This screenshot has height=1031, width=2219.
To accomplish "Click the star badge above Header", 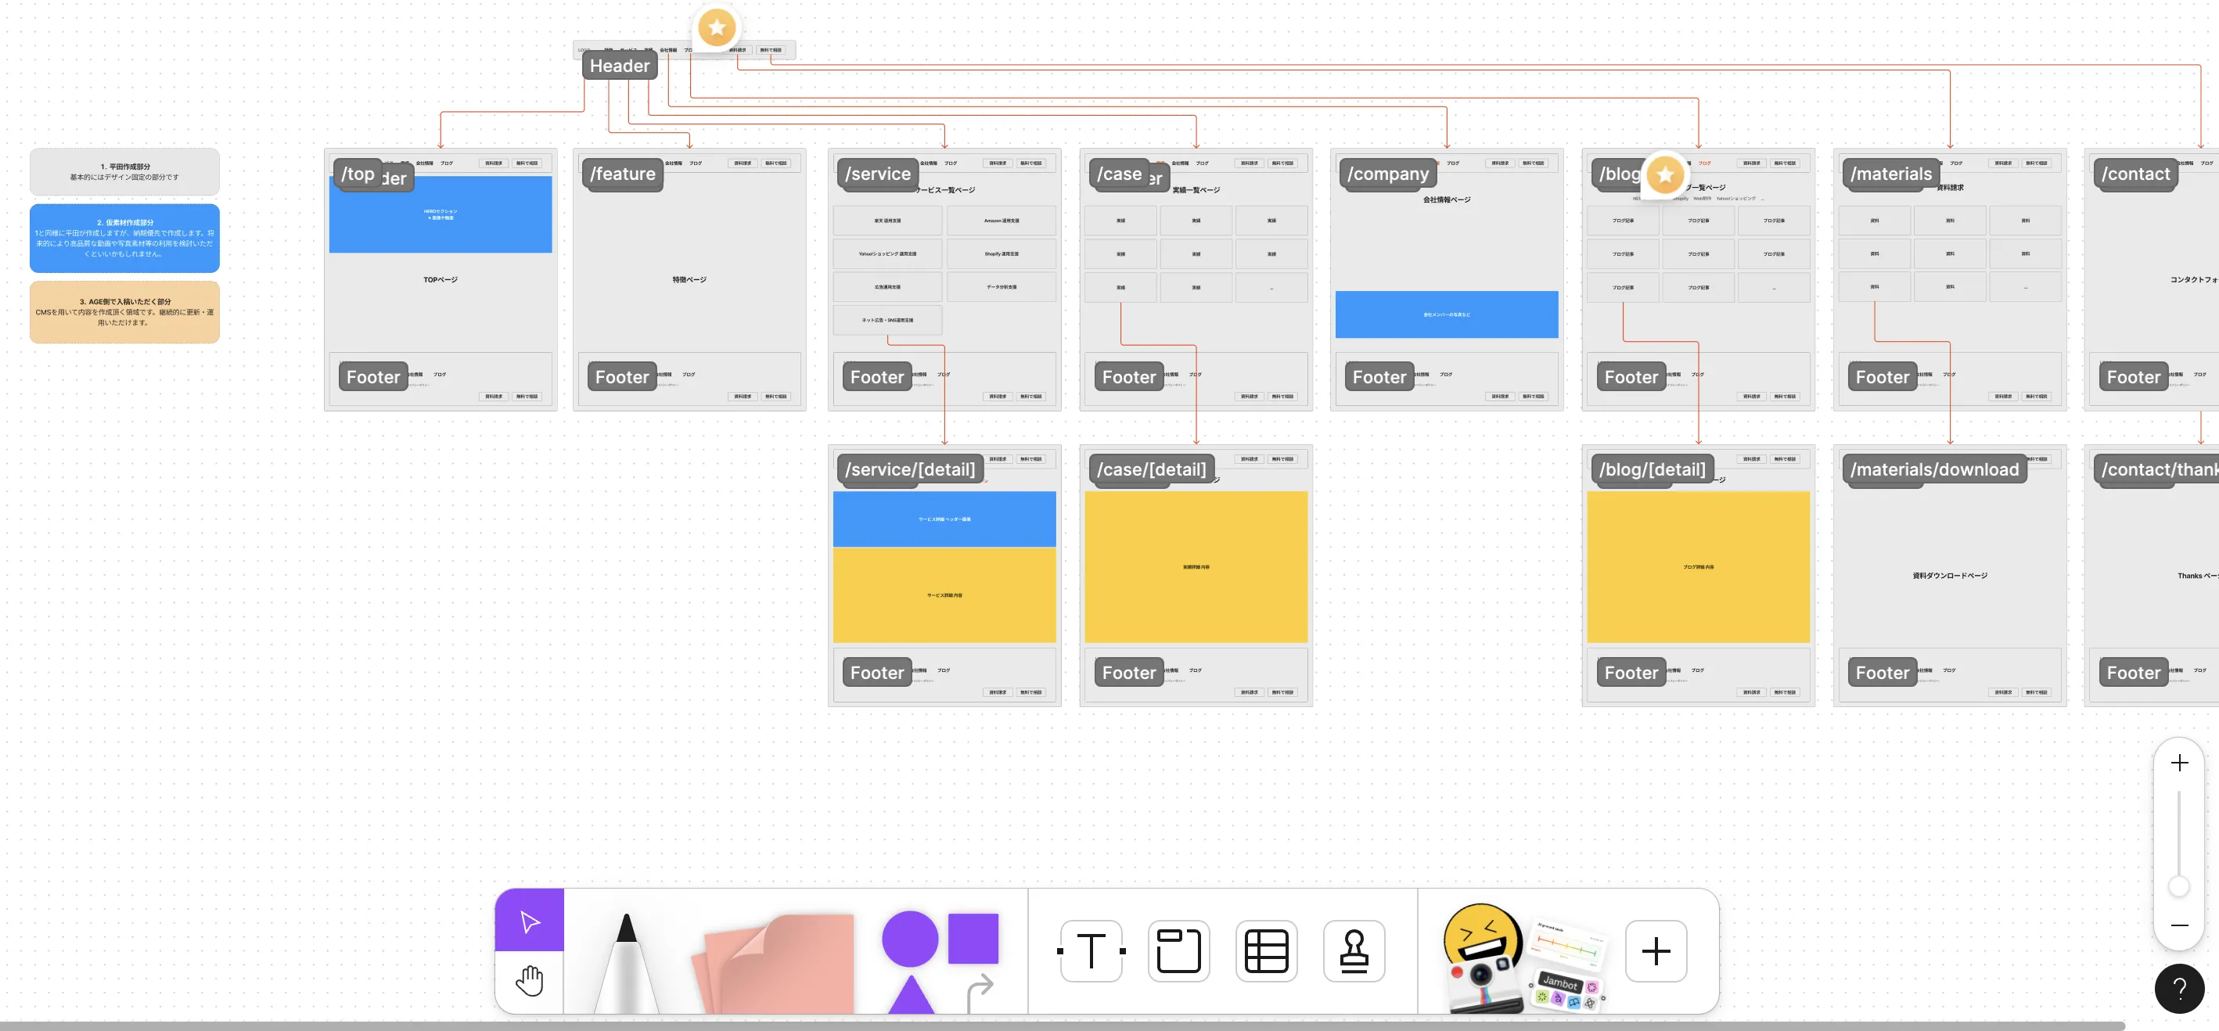I will click(x=716, y=27).
